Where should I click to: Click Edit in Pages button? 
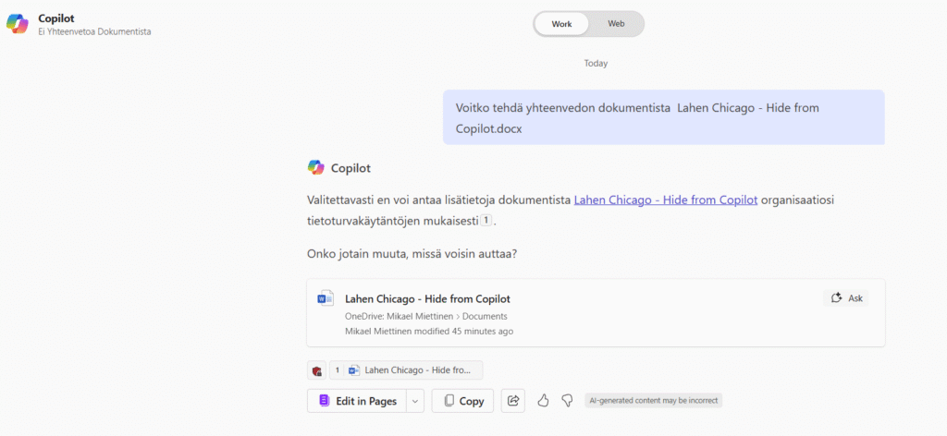click(357, 401)
